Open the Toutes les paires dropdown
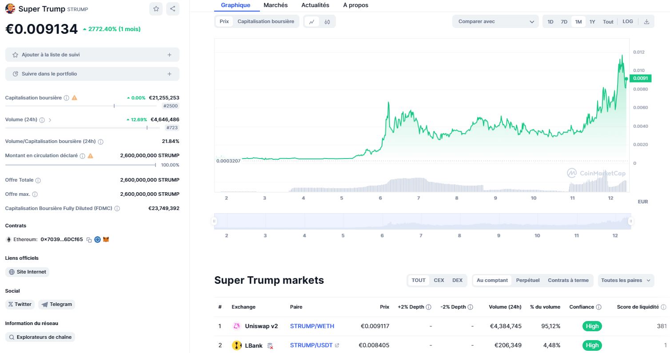 [x=626, y=280]
